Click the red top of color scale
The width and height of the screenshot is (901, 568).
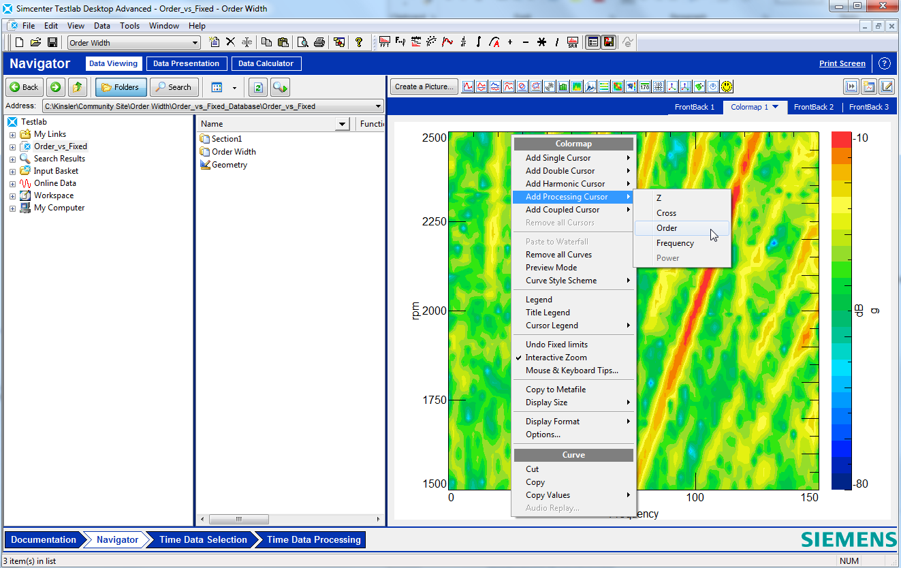click(x=841, y=138)
